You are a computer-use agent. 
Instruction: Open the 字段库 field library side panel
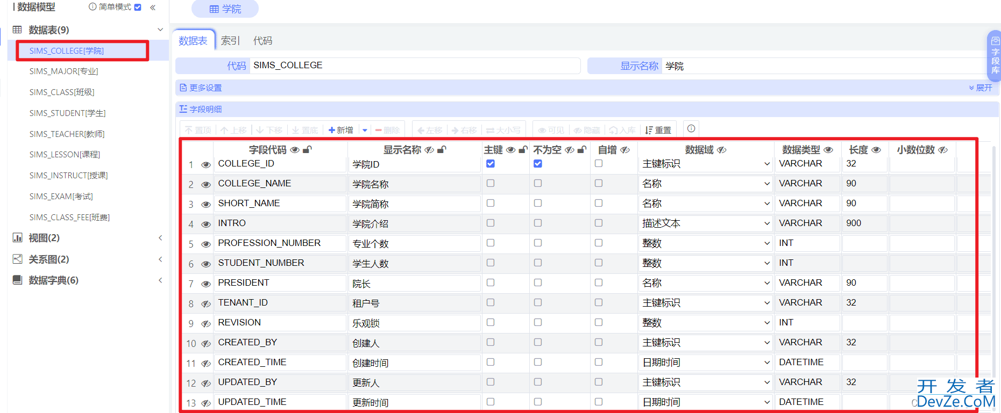(995, 56)
